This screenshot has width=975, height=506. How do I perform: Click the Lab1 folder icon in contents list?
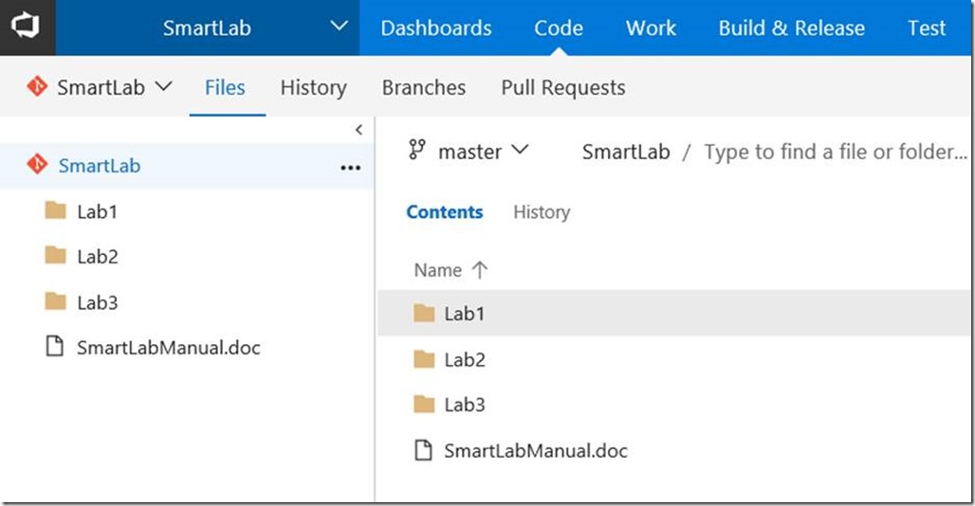point(424,314)
